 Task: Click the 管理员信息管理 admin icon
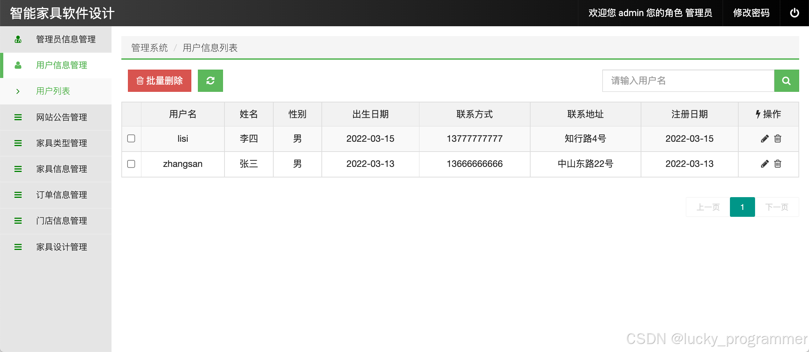18,39
